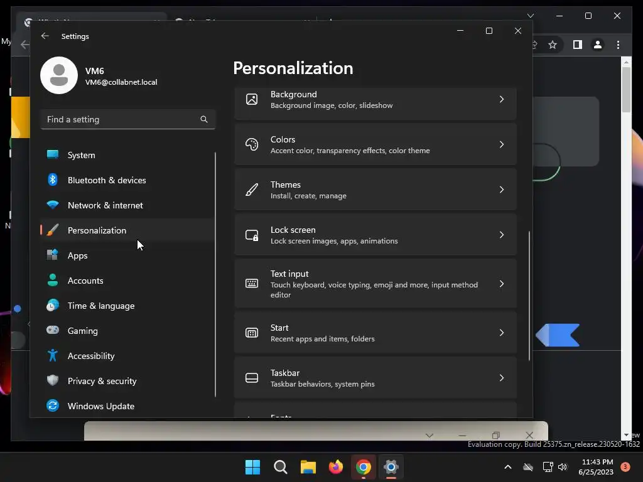This screenshot has height=482, width=643.
Task: Click the VM6 user avatar picture
Action: 59,75
